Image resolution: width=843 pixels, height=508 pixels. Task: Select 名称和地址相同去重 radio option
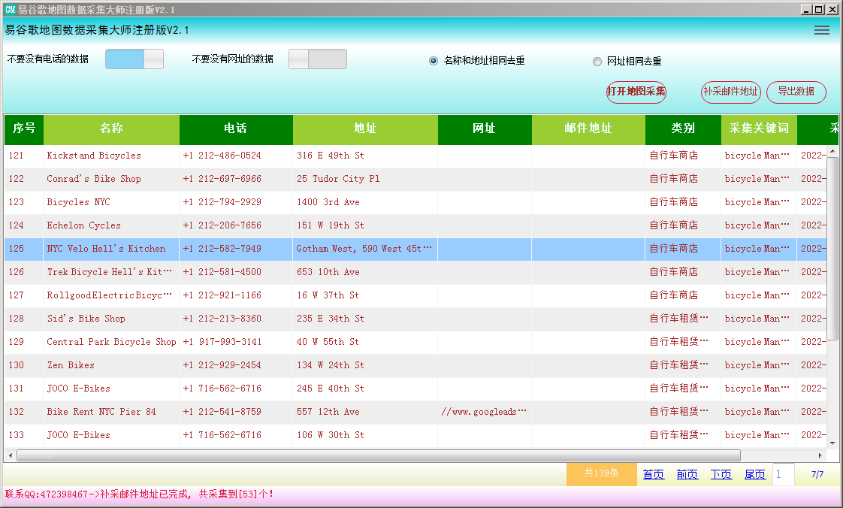tap(434, 61)
